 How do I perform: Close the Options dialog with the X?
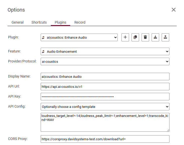(173, 10)
